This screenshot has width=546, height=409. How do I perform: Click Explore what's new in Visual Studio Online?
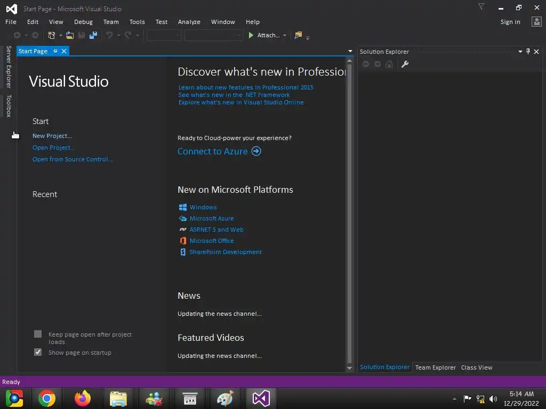point(241,103)
